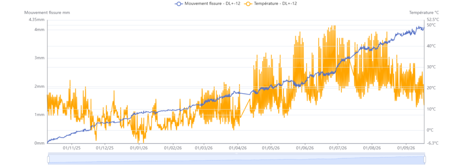Click the 01/11/25 x-axis label

coord(71,148)
